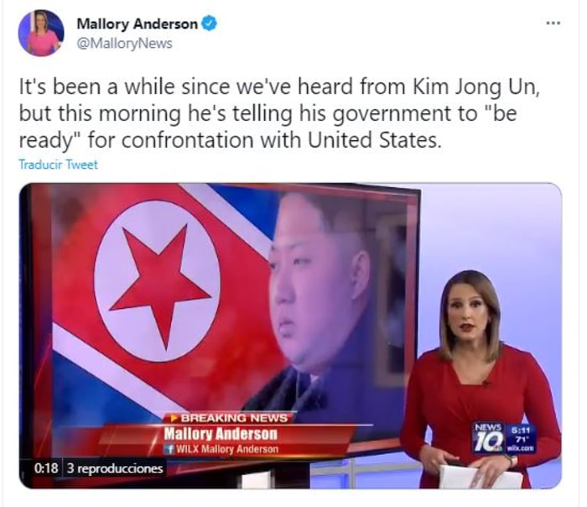Play the embedded news video
Viewport: 587px width, 507px height.
point(290,336)
